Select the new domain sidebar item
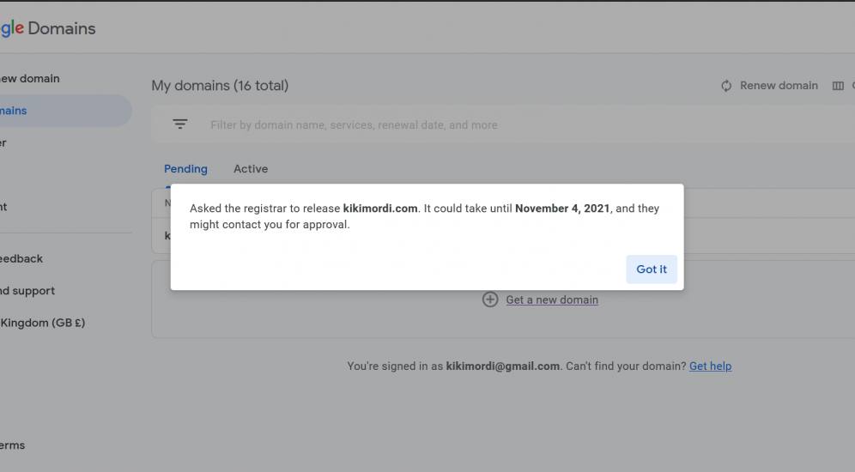Screen dimensions: 855x472 (x=30, y=78)
